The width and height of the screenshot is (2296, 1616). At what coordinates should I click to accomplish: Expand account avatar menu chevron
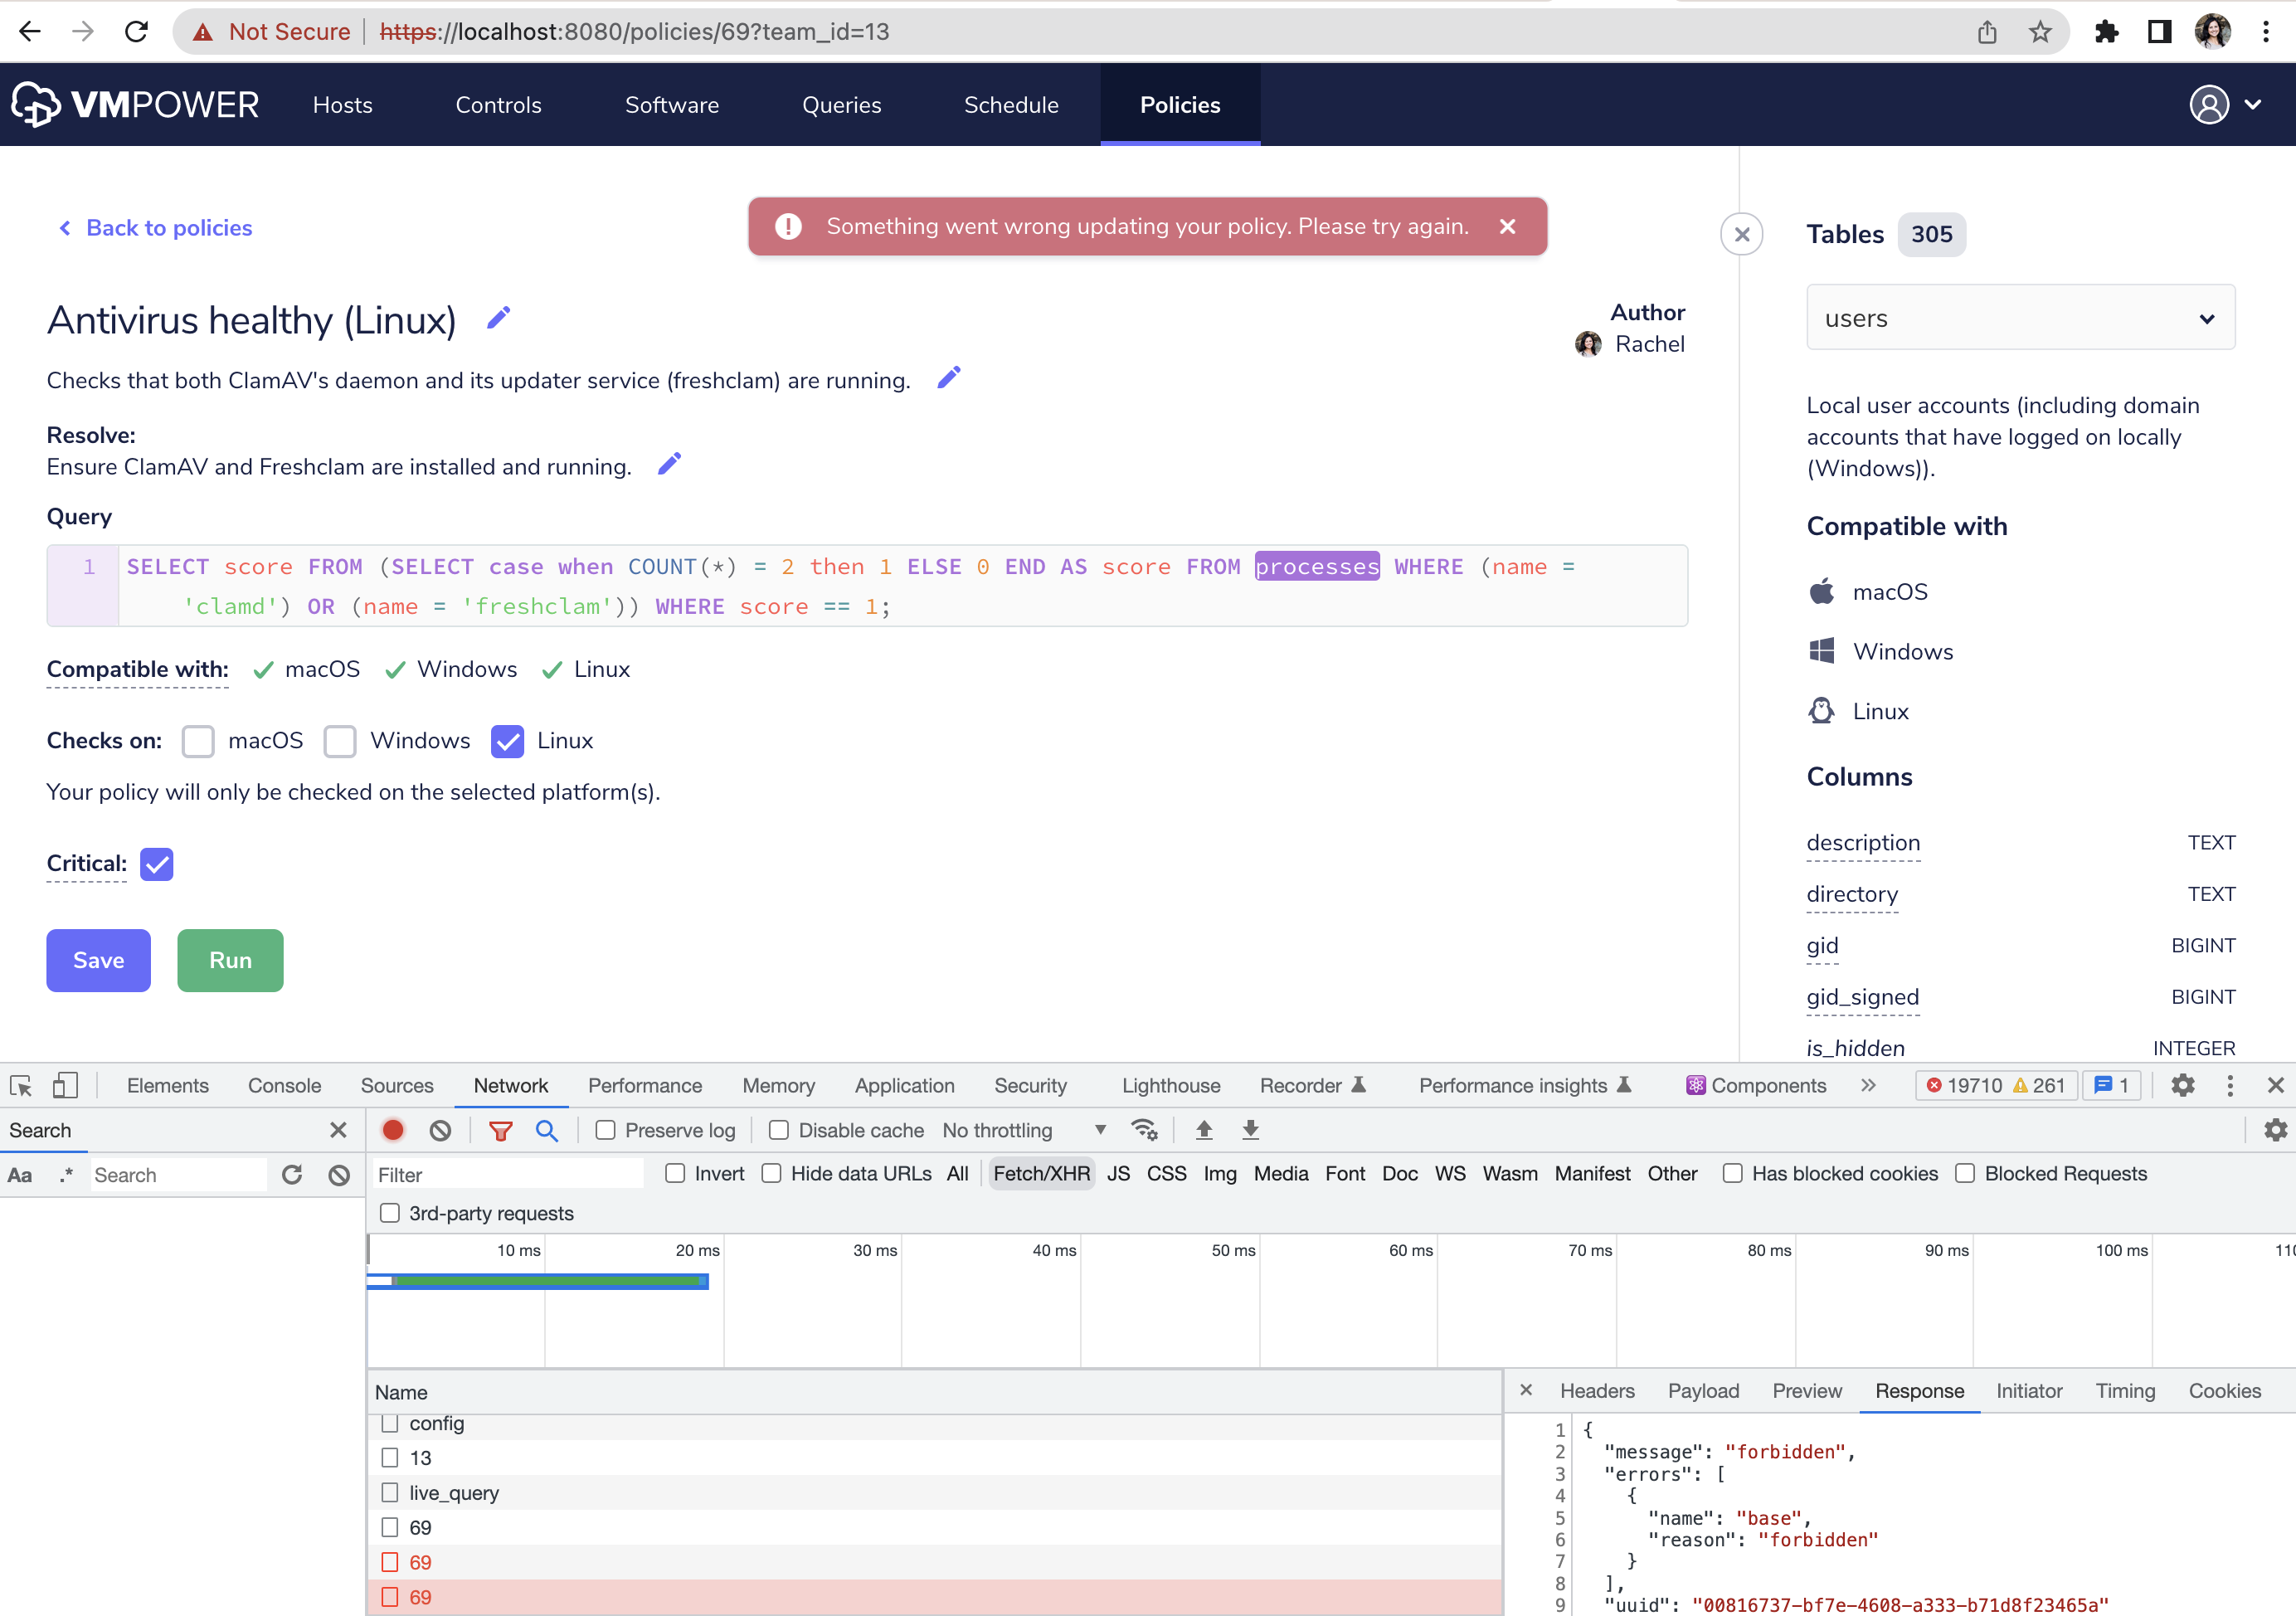coord(2252,104)
